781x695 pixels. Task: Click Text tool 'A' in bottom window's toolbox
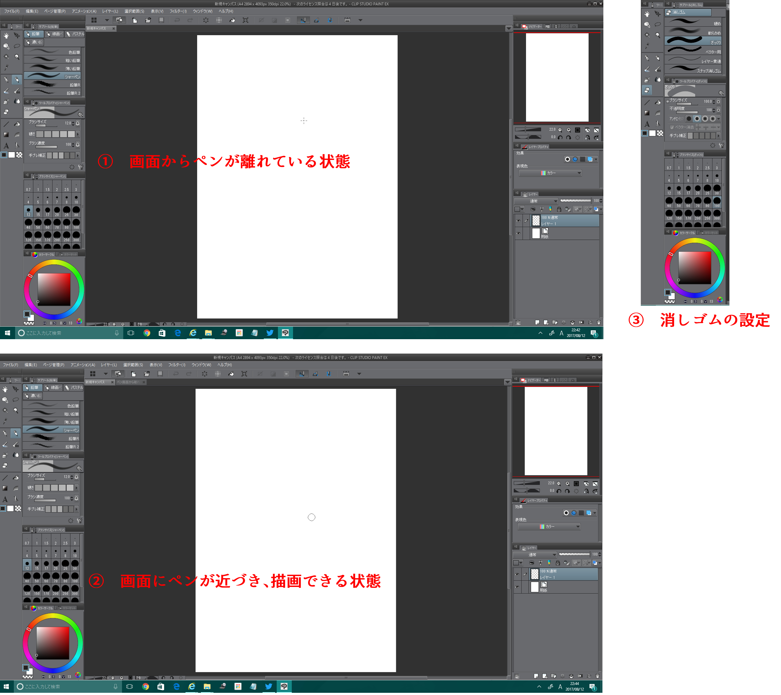[5, 499]
